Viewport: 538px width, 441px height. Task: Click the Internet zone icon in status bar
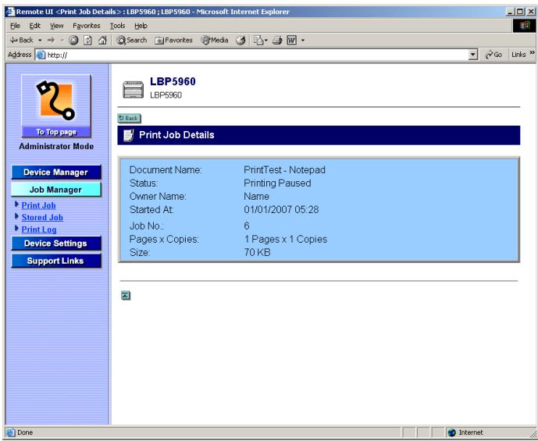point(452,432)
